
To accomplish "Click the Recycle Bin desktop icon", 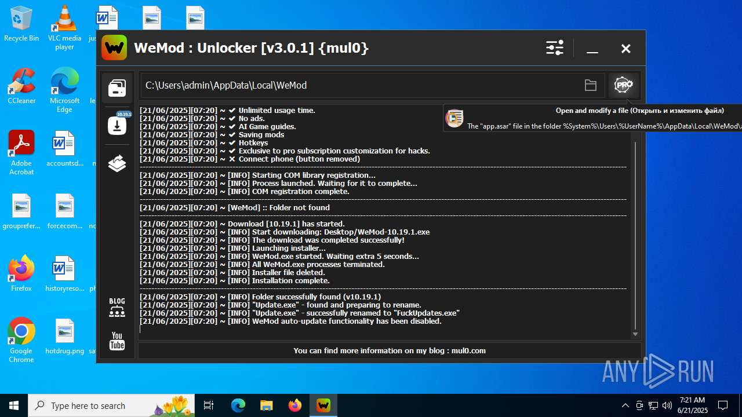I will click(x=21, y=24).
